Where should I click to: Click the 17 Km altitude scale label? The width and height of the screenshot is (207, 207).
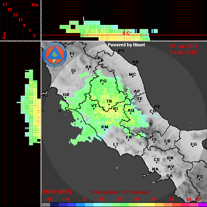pyautogui.click(x=5, y=5)
